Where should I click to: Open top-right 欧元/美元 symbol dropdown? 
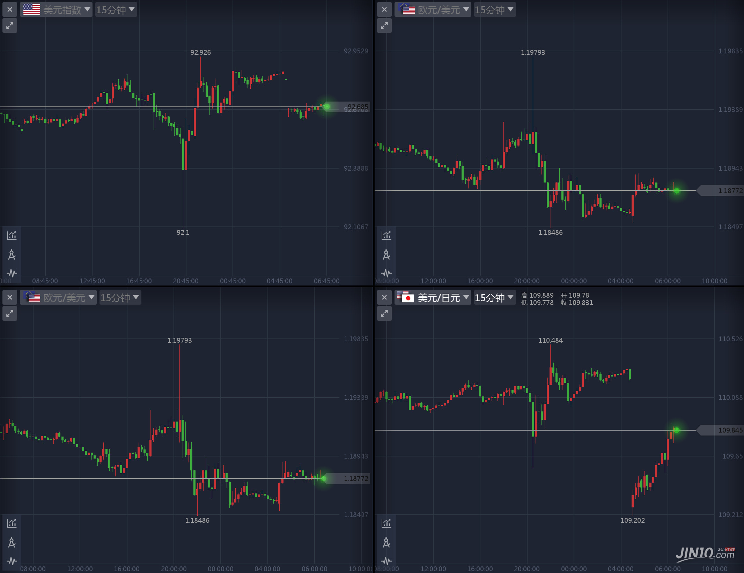(x=433, y=9)
